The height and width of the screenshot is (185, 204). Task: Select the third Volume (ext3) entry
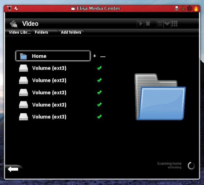[x=49, y=93]
